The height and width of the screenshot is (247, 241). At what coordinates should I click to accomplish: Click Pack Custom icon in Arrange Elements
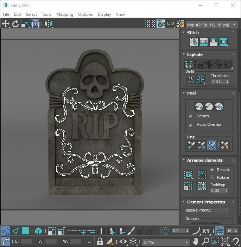point(188,175)
